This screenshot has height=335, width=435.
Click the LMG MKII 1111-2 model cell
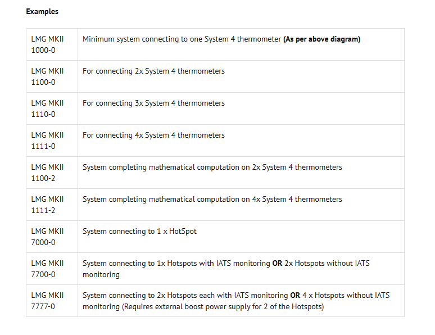(x=48, y=205)
